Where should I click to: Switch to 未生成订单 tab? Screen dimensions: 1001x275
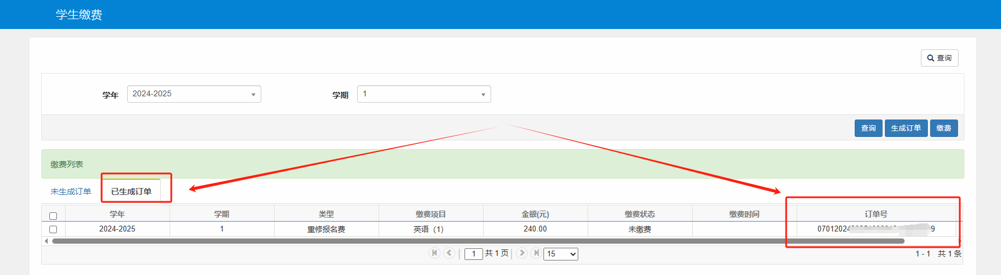(x=71, y=191)
